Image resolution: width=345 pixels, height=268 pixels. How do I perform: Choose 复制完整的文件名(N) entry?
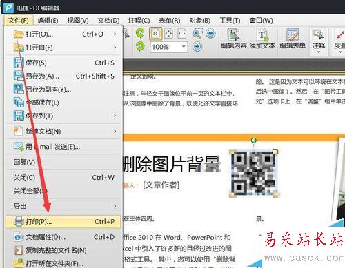pyautogui.click(x=63, y=250)
